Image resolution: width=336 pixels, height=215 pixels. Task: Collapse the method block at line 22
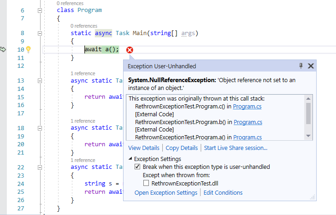coord(40,167)
